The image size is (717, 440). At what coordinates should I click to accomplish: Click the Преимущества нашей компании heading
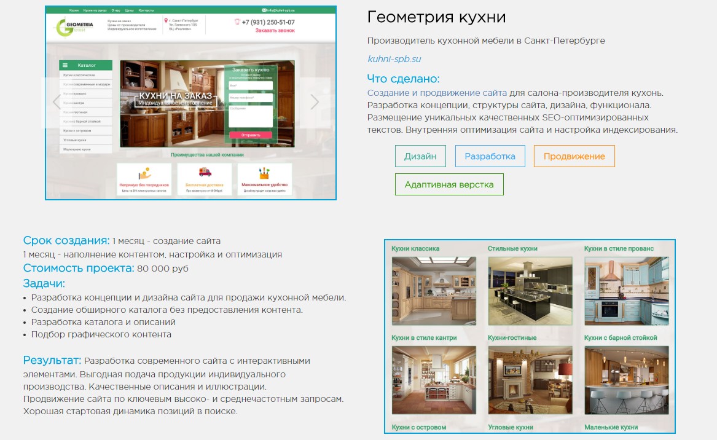pos(207,155)
